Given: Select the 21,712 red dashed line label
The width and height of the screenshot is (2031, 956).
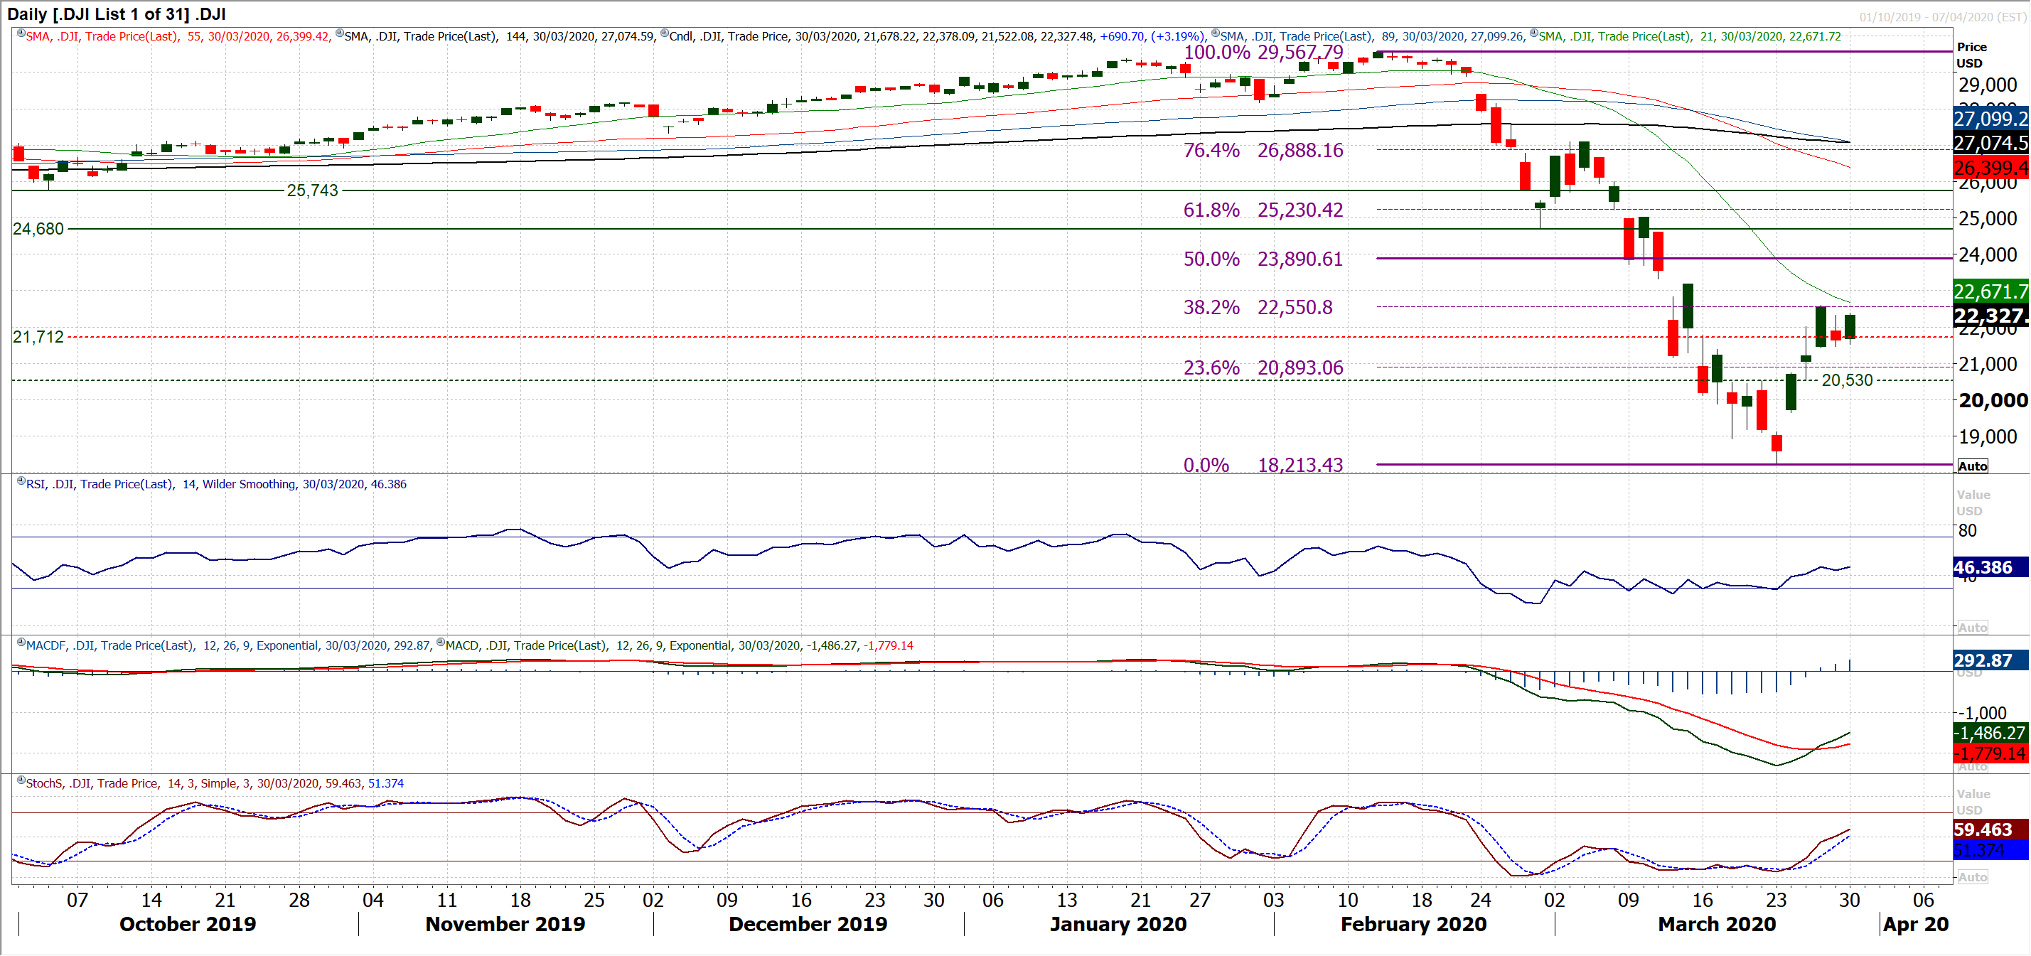Looking at the screenshot, I should (38, 338).
